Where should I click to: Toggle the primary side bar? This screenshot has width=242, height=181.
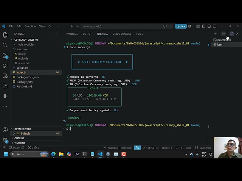click(x=203, y=26)
